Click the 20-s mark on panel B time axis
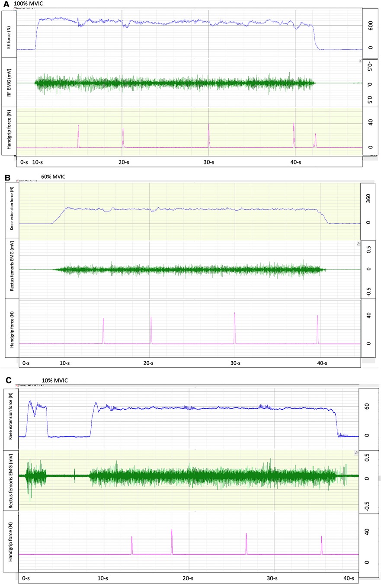This screenshot has width=381, height=584. click(x=149, y=363)
